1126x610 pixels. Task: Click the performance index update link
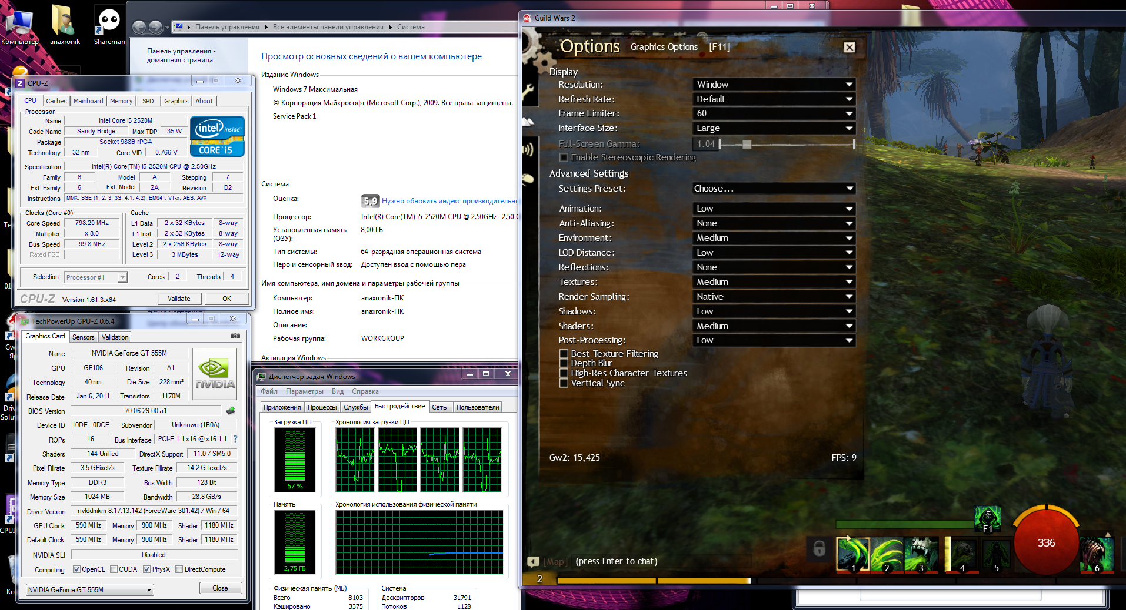(449, 201)
